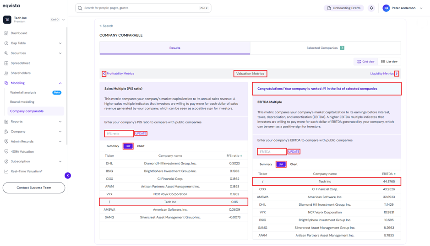Switch to List view

click(x=389, y=62)
